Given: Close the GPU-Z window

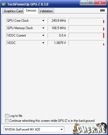Looking at the screenshot, I should click(x=100, y=2).
